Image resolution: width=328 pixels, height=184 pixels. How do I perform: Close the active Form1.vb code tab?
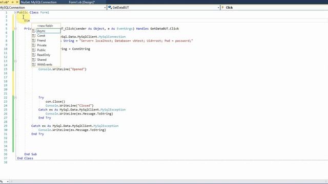click(x=17, y=2)
